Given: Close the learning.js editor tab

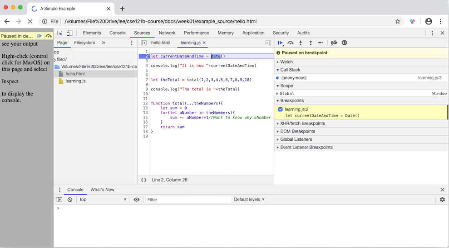Looking at the screenshot, I should click(x=204, y=43).
